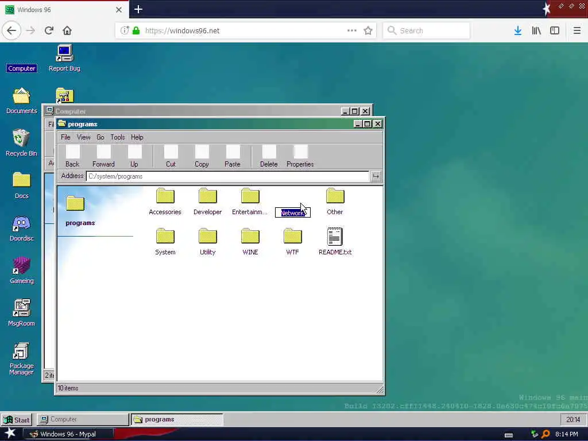Image resolution: width=588 pixels, height=441 pixels.
Task: Open the WTF folder
Action: (x=292, y=242)
